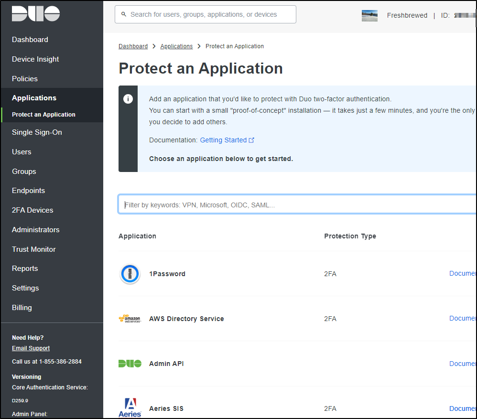Click the 2FA value for 1Password
Image resolution: width=477 pixels, height=419 pixels.
(330, 274)
